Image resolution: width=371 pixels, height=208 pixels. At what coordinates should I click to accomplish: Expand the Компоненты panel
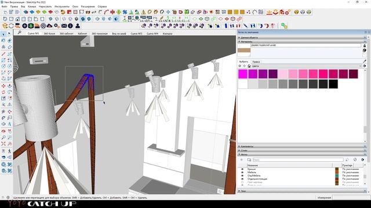coord(302,146)
